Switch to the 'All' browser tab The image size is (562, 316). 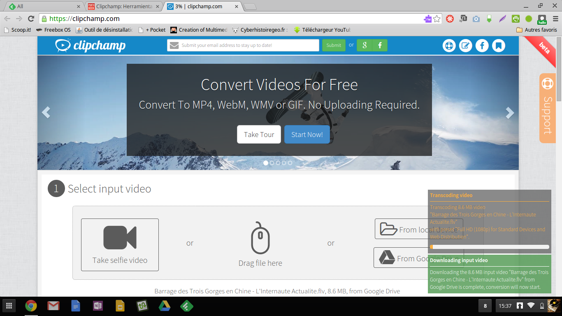click(44, 6)
